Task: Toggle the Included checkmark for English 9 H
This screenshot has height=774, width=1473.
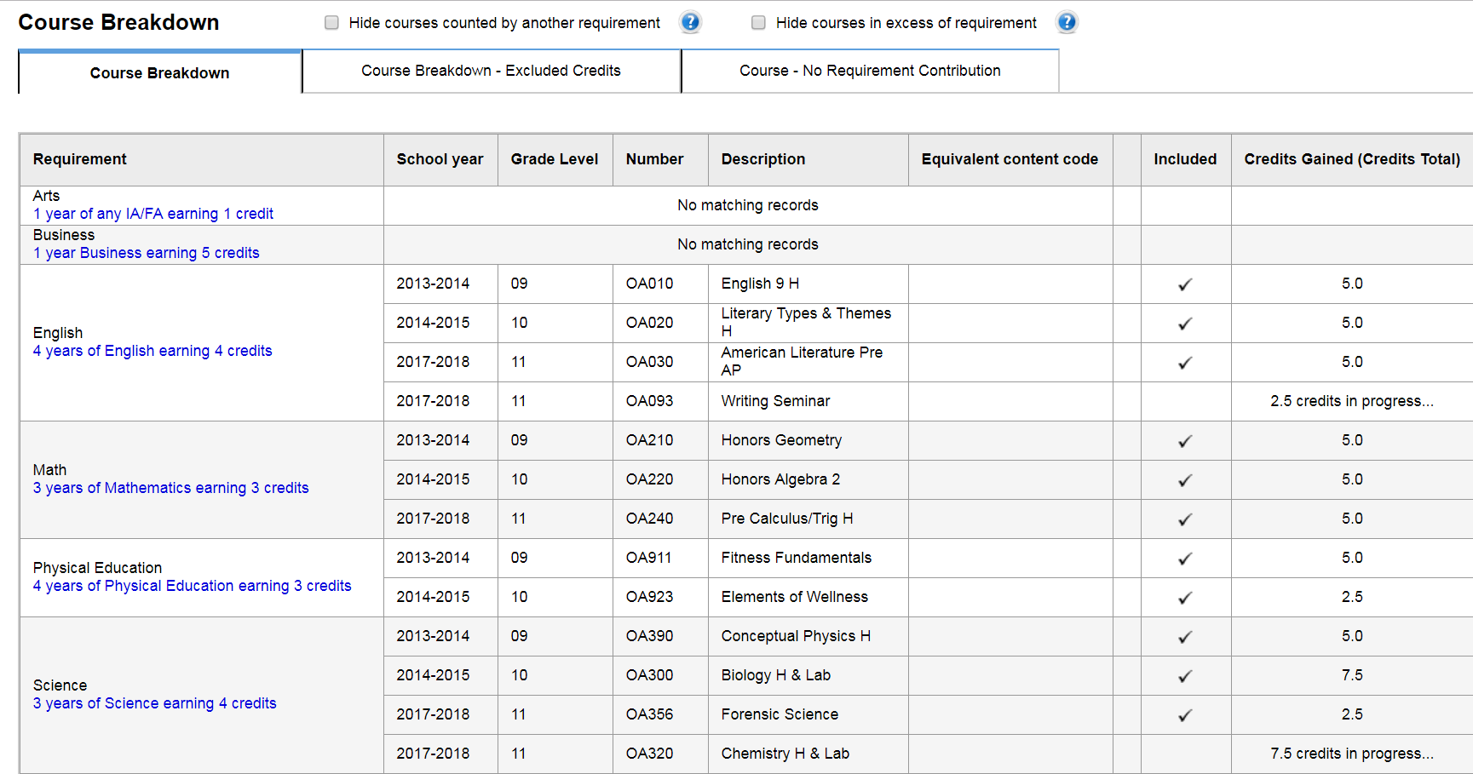Action: coord(1185,284)
